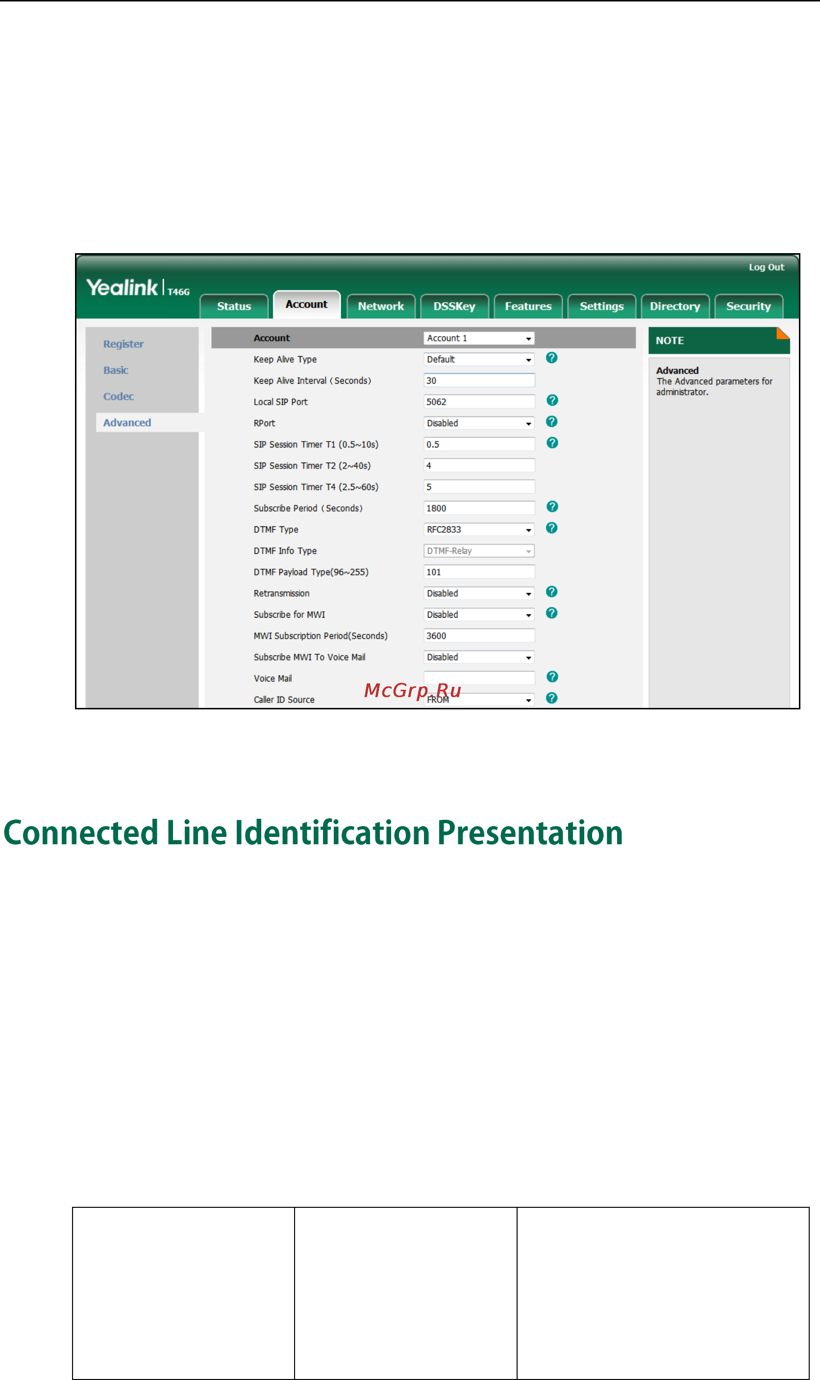Screen dimensions: 820x1380
Task: Click the Local SIP Port input field
Action: click(x=479, y=402)
